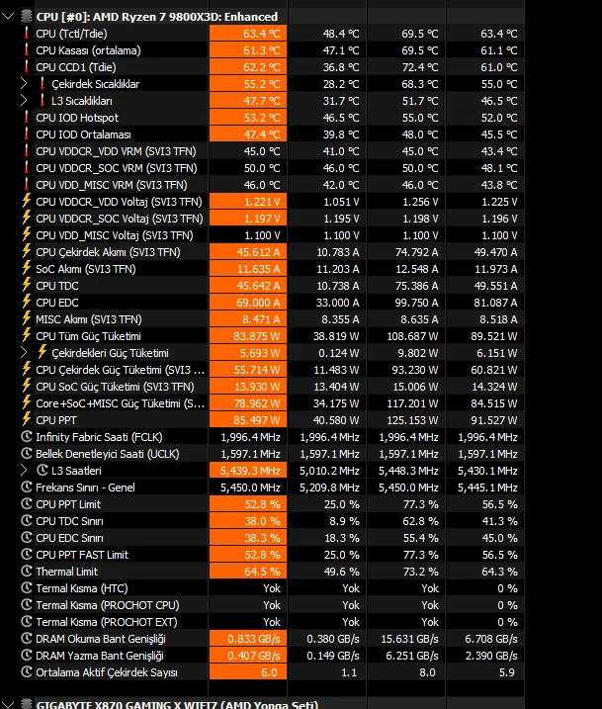Click lightning icon beside SoC Akımı
This screenshot has width=602, height=709.
click(x=27, y=268)
